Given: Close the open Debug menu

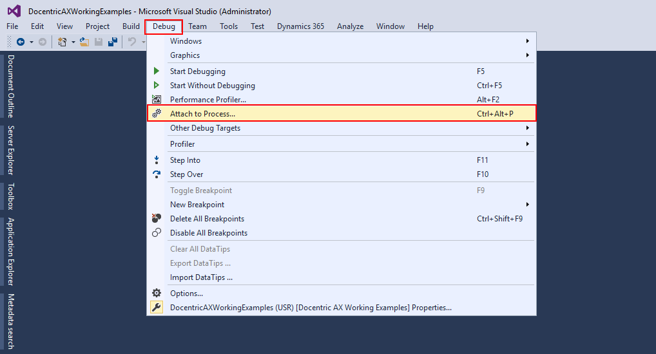Looking at the screenshot, I should click(164, 26).
